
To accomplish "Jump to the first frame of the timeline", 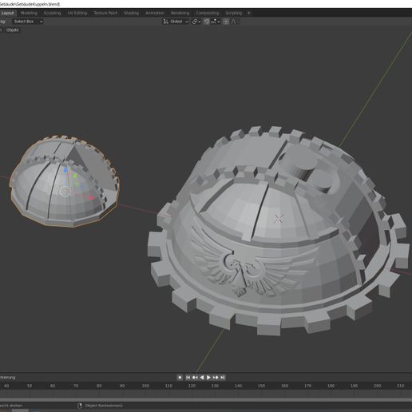I will click(x=188, y=378).
